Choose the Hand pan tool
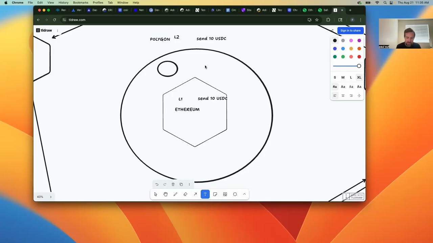433x243 pixels. coord(165,194)
